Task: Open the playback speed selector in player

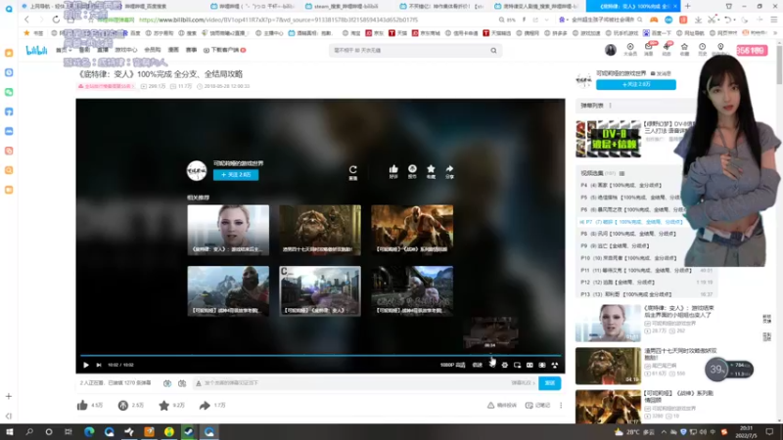Action: click(478, 365)
